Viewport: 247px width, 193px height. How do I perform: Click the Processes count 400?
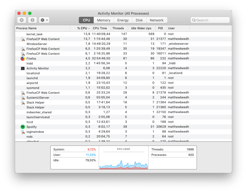[x=191, y=155]
